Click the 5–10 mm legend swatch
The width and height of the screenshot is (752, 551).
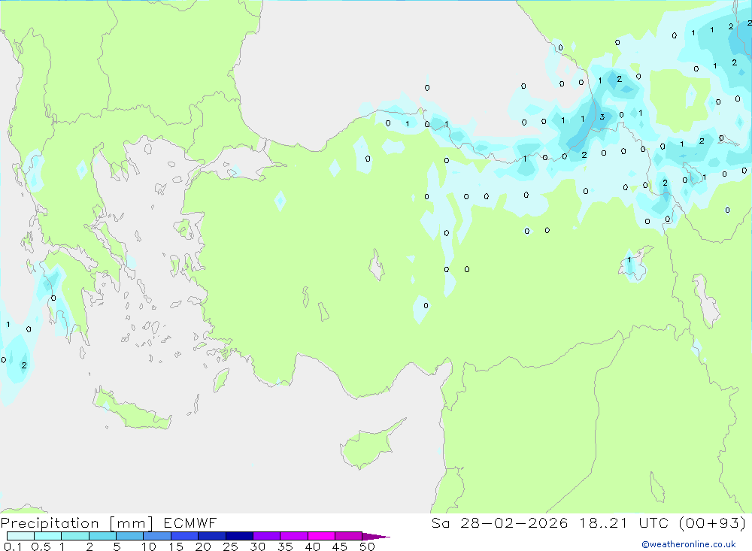(x=129, y=536)
